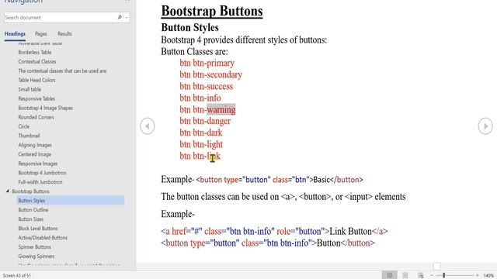Click 'btn btn-secondary' text line

point(210,74)
